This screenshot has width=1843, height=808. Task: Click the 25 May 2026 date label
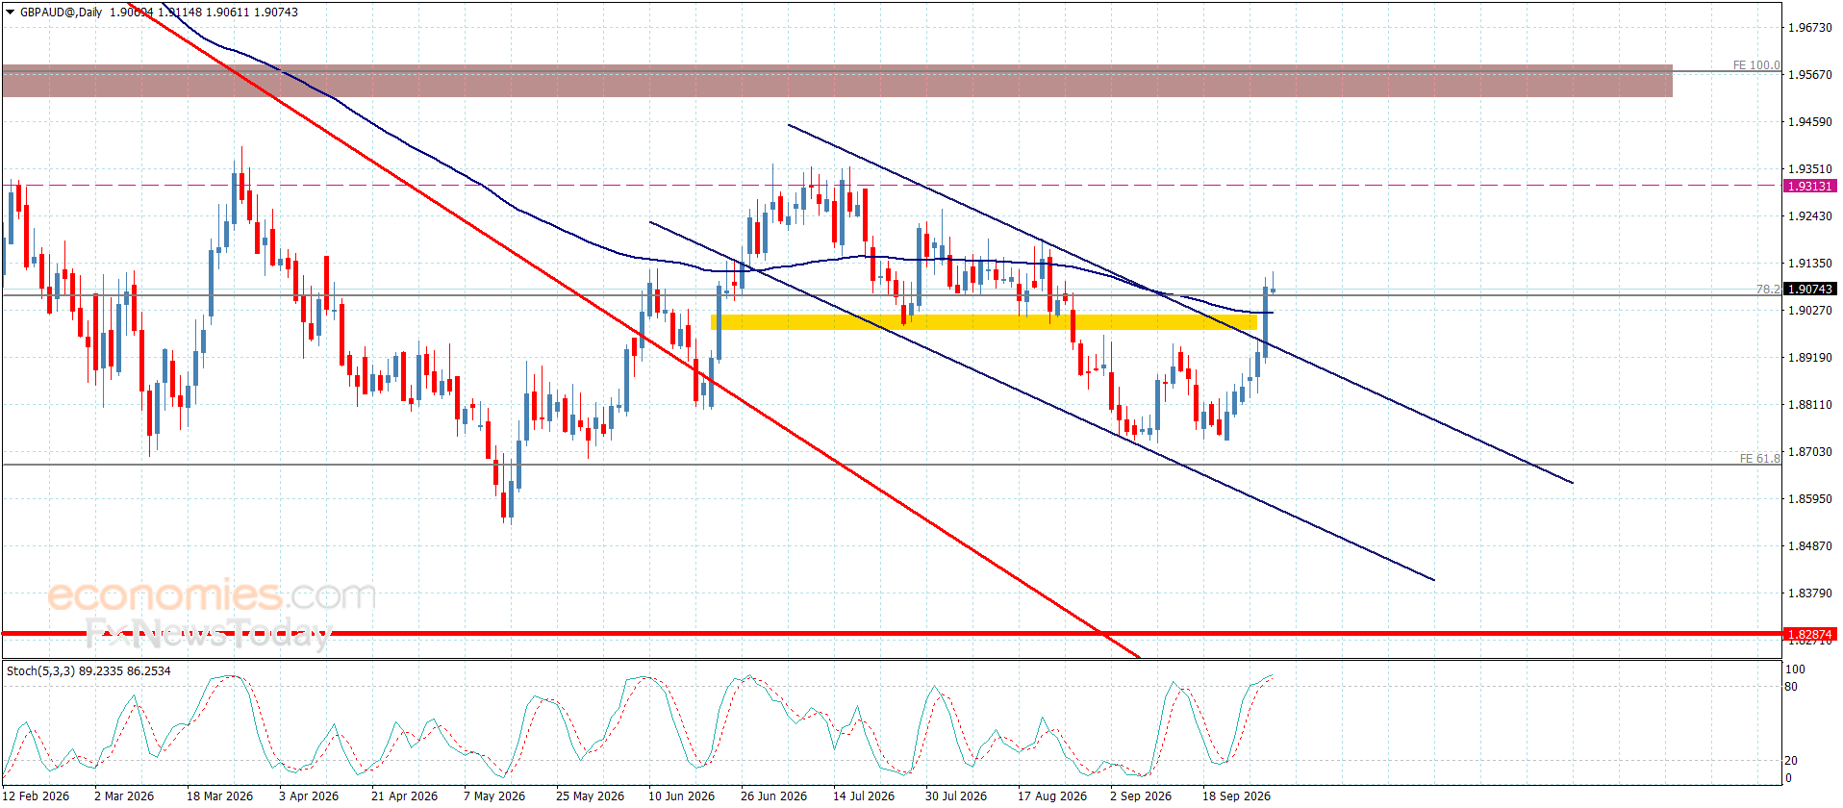(590, 796)
